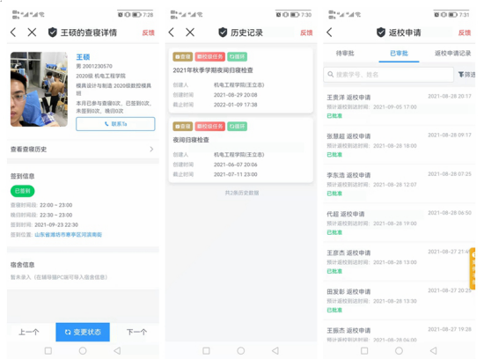This screenshot has height=359, width=484.
Task: Go to next student with 下一个
Action: (136, 332)
